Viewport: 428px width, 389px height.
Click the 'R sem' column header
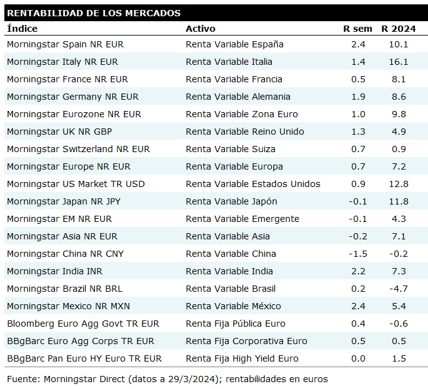[x=357, y=29]
